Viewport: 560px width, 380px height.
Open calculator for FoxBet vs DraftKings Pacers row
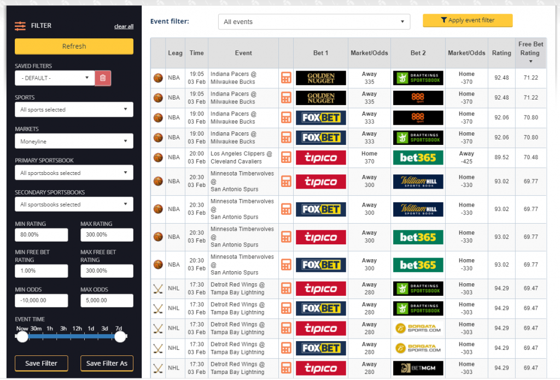point(286,137)
